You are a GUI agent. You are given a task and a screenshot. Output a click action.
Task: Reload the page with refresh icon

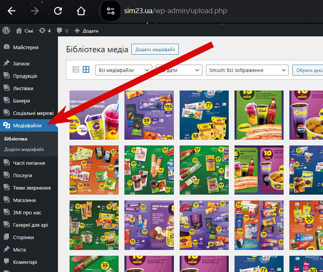tap(58, 11)
